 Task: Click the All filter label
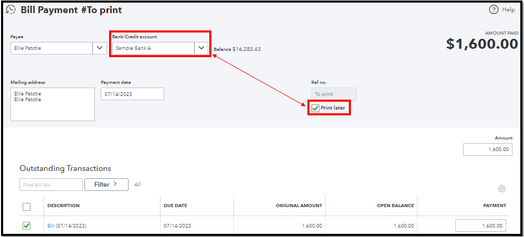pos(137,184)
